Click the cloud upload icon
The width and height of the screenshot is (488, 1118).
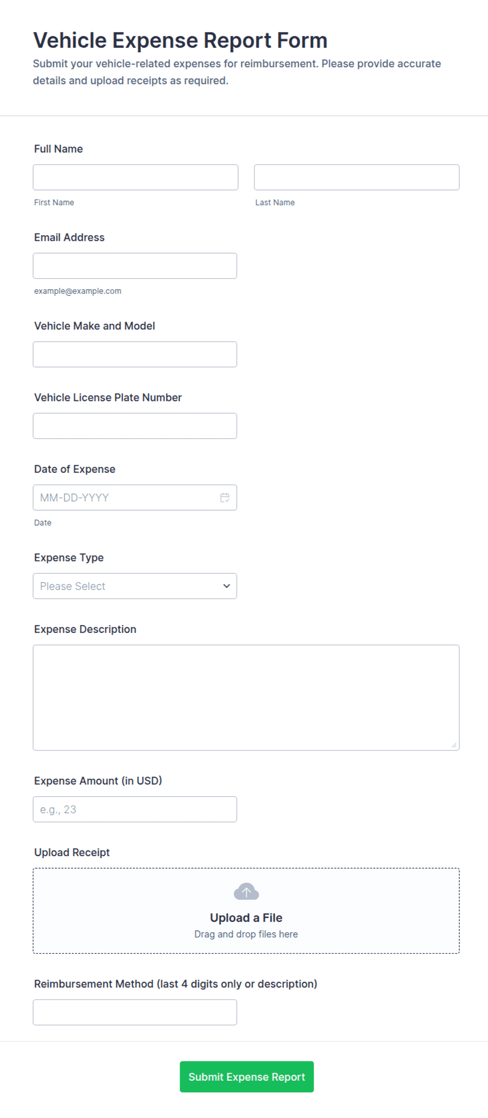pyautogui.click(x=246, y=891)
